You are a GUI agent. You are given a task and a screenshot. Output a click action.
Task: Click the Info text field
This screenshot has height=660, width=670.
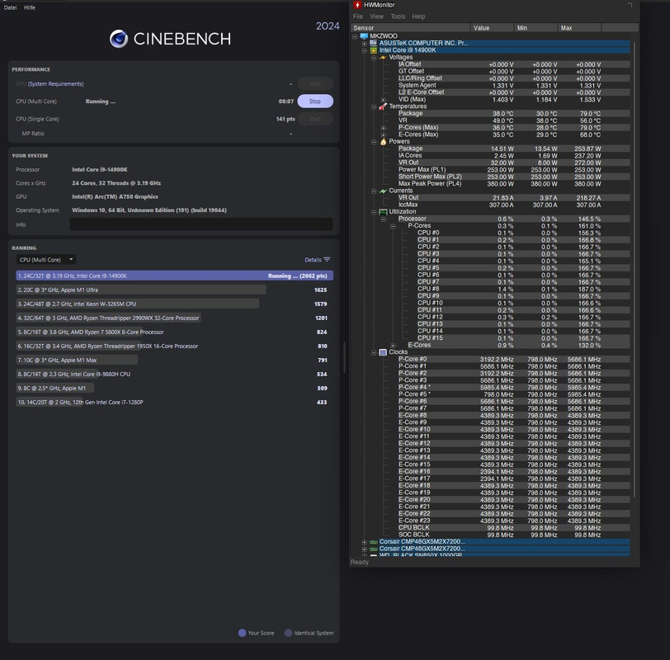(x=201, y=224)
